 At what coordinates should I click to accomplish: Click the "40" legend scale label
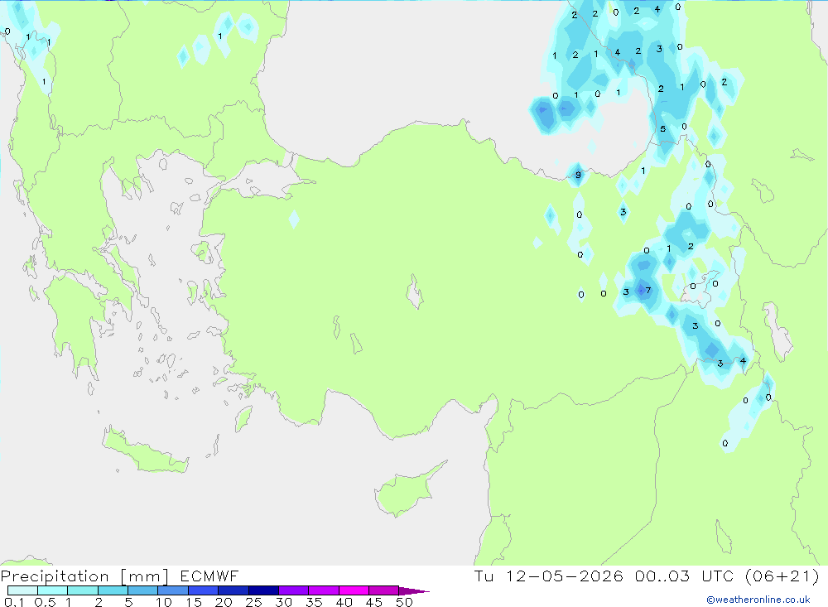(344, 602)
